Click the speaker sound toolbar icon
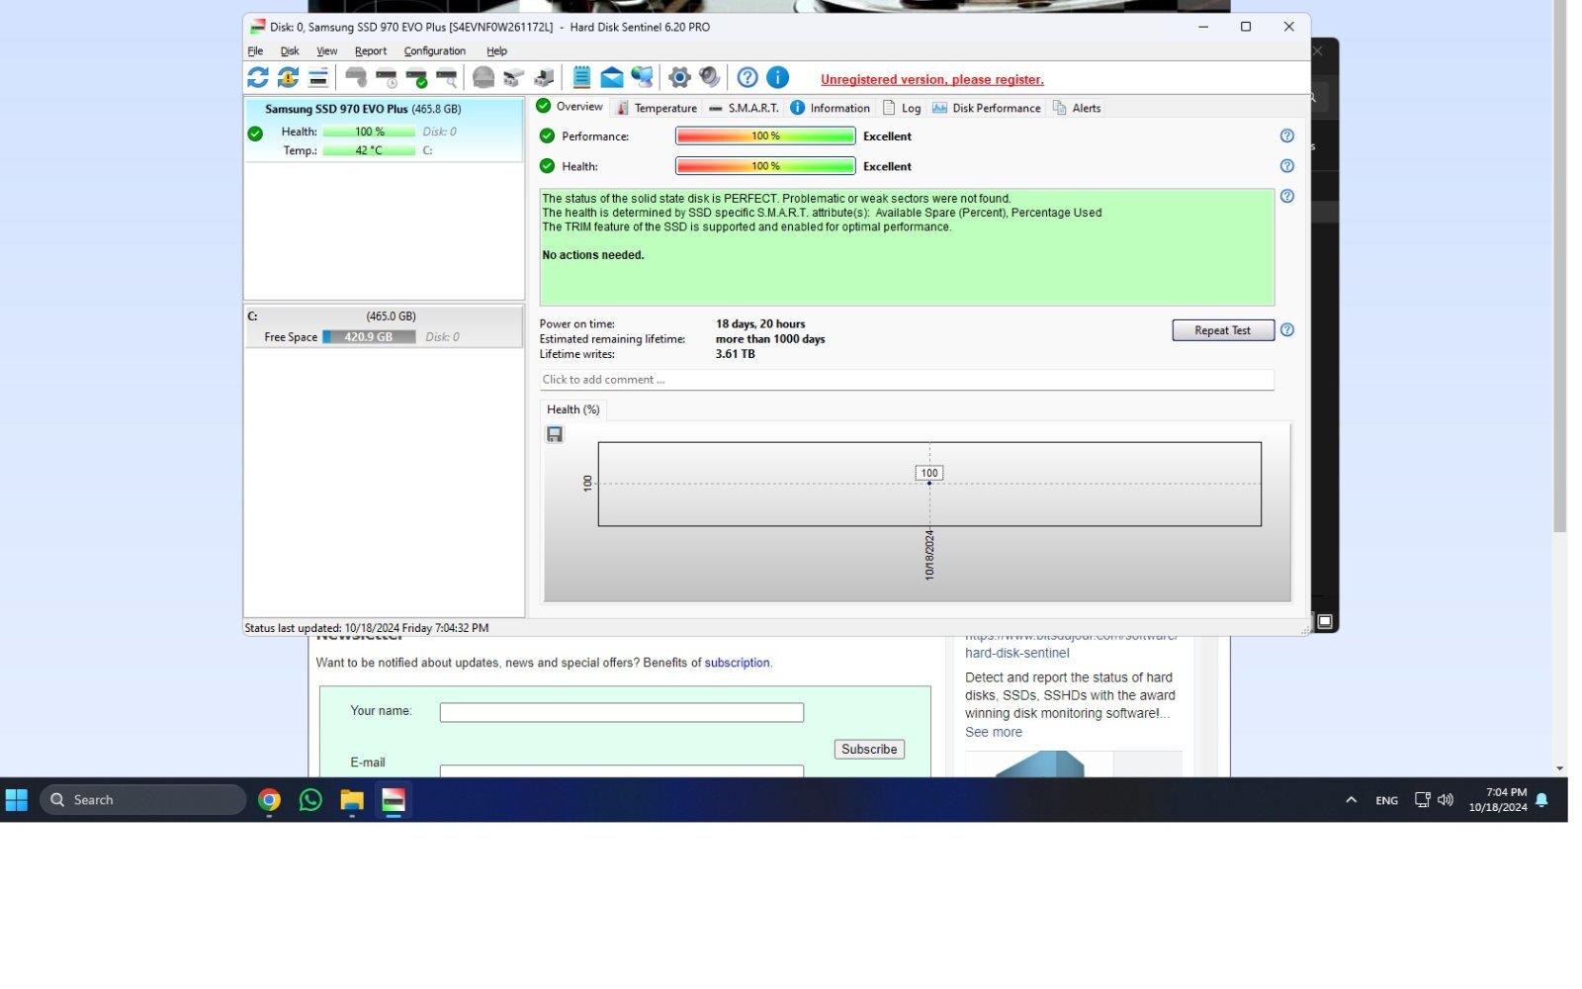Image resolution: width=1582 pixels, height=989 pixels. pyautogui.click(x=710, y=77)
